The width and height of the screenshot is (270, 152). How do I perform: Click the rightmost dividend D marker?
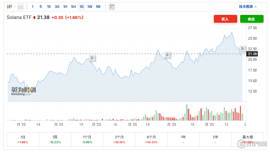tap(242, 48)
